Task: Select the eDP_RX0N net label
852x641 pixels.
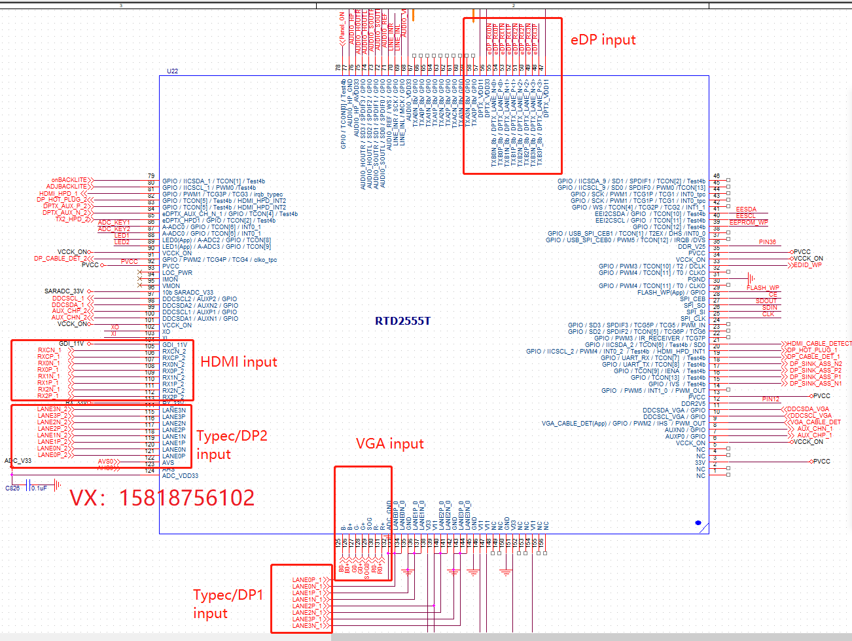Action: (x=489, y=39)
